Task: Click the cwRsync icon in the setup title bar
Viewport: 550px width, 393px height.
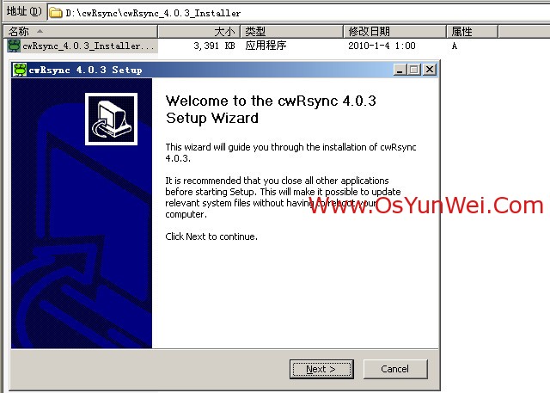Action: tap(20, 70)
